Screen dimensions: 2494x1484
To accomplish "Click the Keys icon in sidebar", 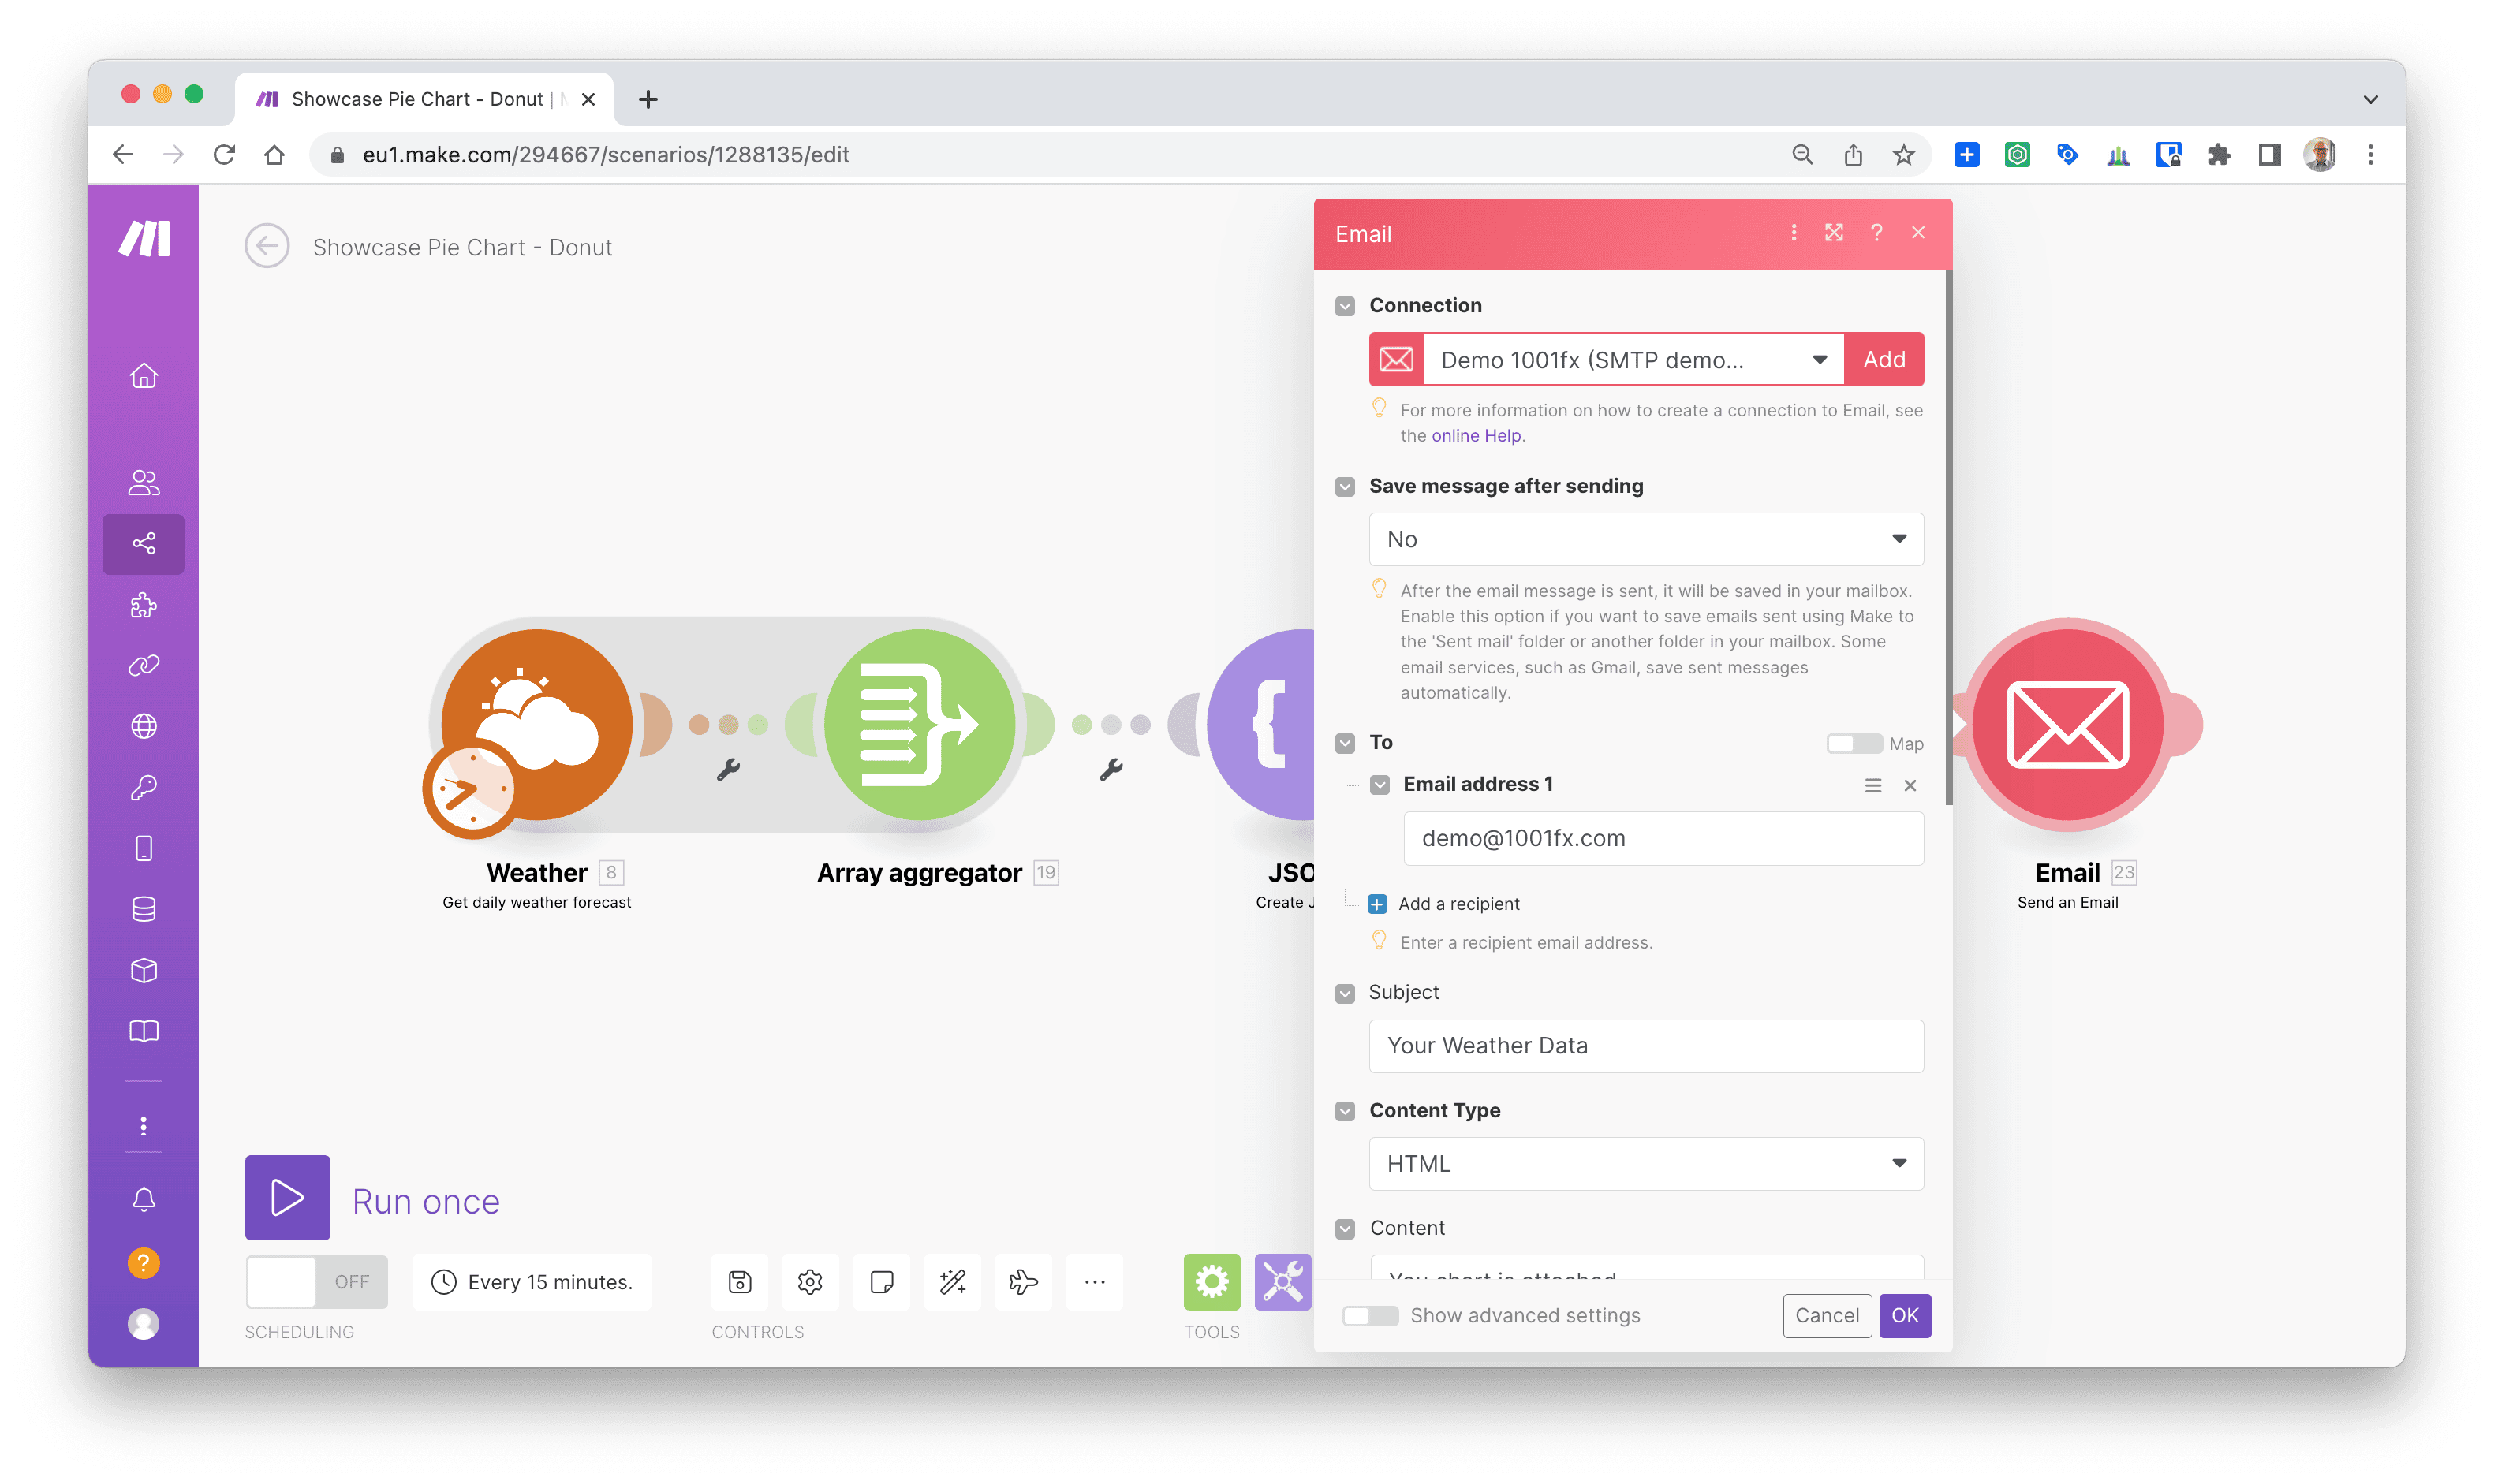I will click(x=144, y=787).
